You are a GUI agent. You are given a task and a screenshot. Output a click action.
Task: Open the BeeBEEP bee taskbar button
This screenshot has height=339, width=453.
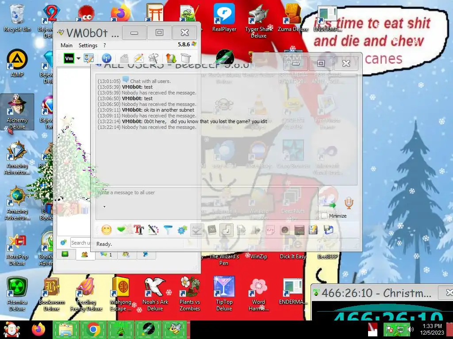(x=174, y=329)
